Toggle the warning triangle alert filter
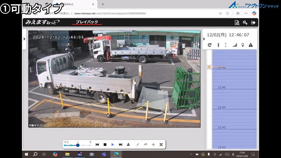Image resolution: width=281 pixels, height=158 pixels. coord(251,45)
